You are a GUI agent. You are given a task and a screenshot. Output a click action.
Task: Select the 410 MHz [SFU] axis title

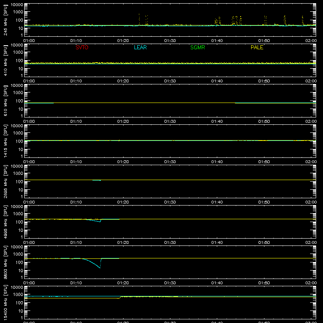5,60
